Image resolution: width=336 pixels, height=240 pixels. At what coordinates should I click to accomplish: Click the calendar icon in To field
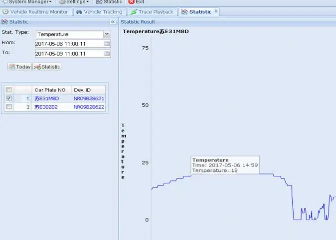point(107,54)
